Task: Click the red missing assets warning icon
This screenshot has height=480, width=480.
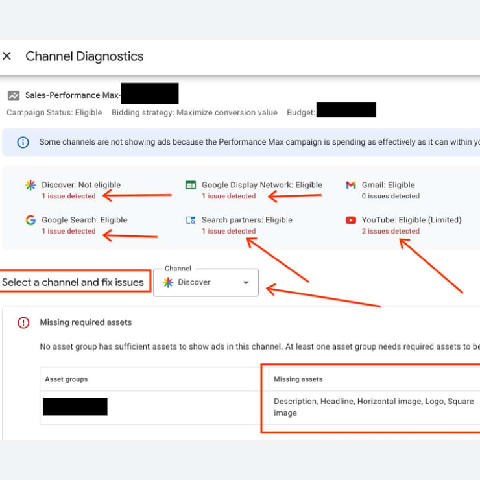Action: (x=23, y=322)
